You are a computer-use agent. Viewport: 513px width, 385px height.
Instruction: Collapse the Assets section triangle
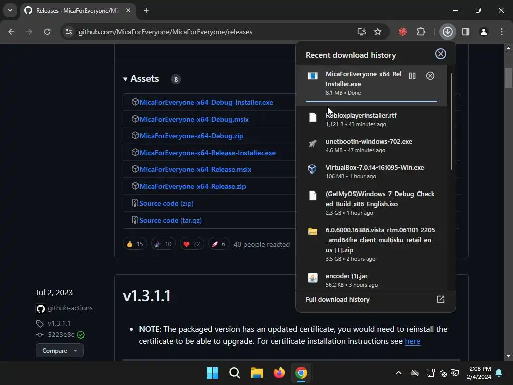point(125,79)
